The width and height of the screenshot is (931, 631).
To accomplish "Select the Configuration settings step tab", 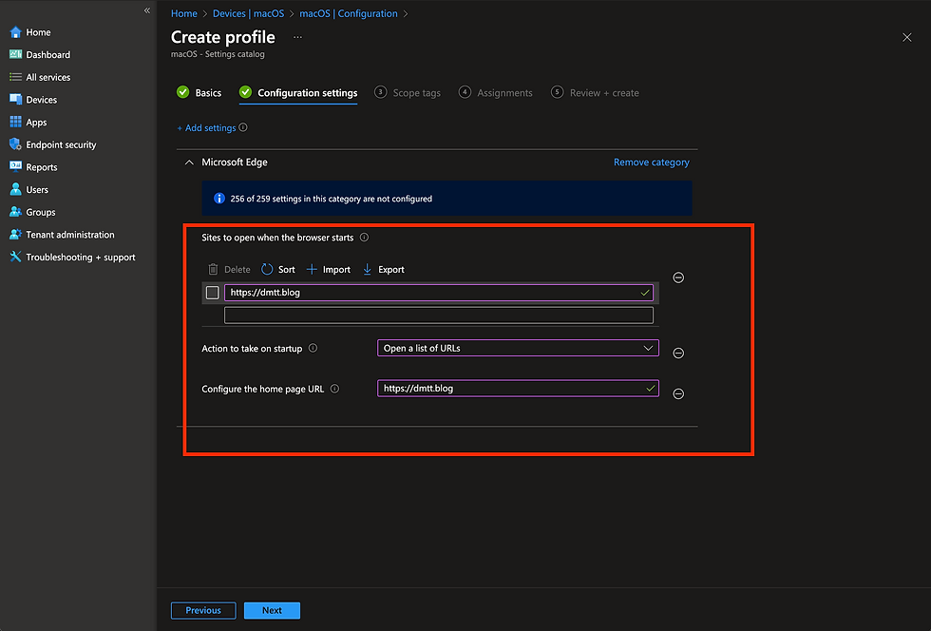I will [x=298, y=93].
